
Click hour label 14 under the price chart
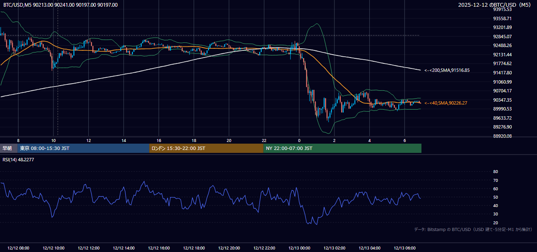124,140
